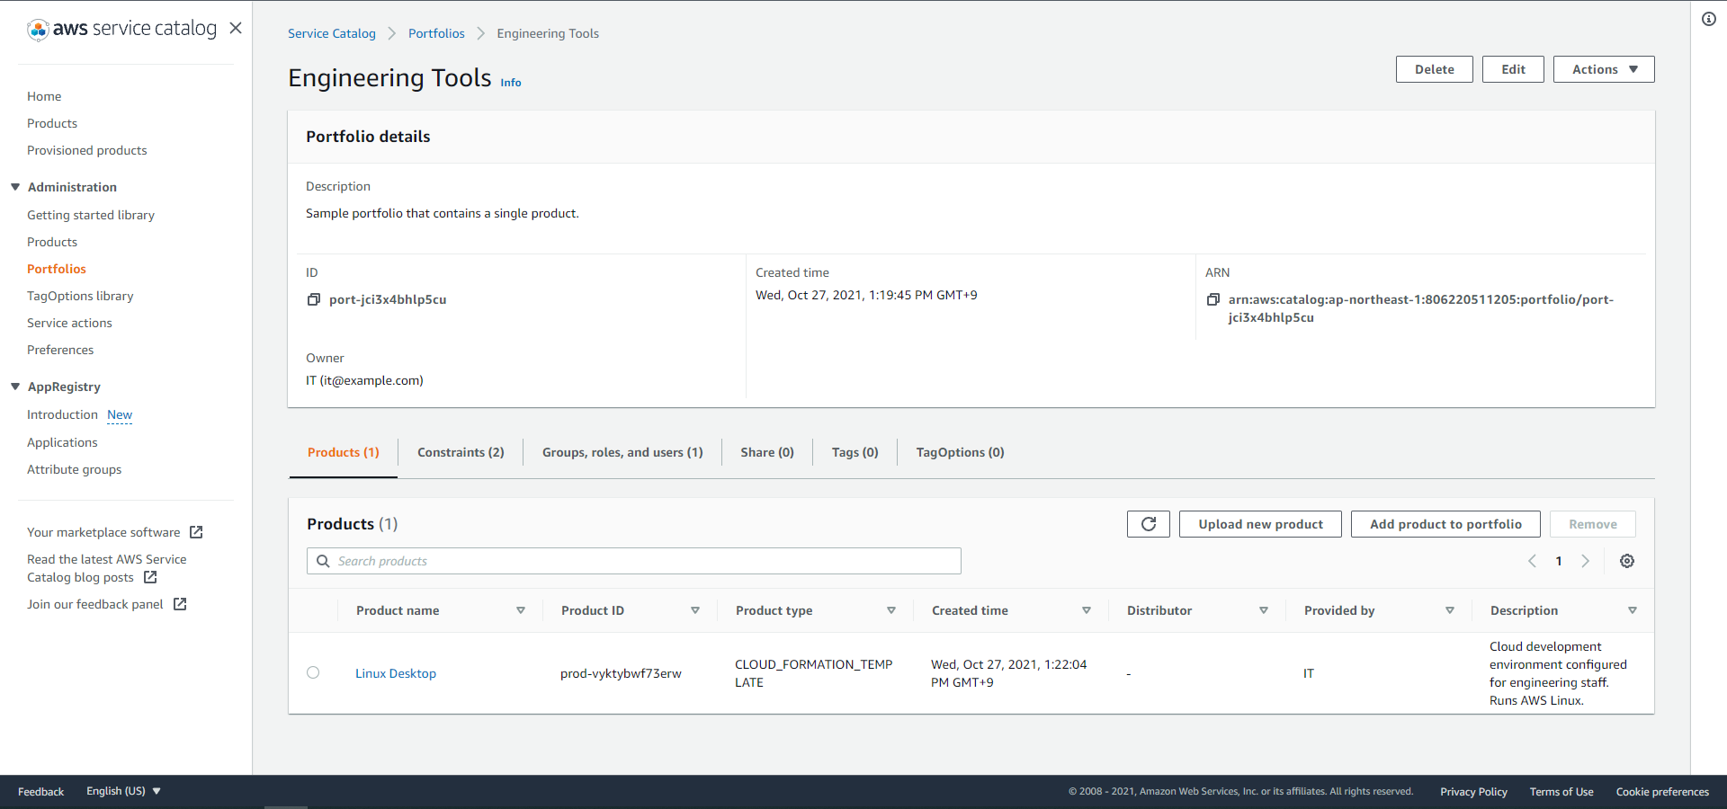Click the Portfolios breadcrumb link
The image size is (1727, 809).
click(436, 33)
